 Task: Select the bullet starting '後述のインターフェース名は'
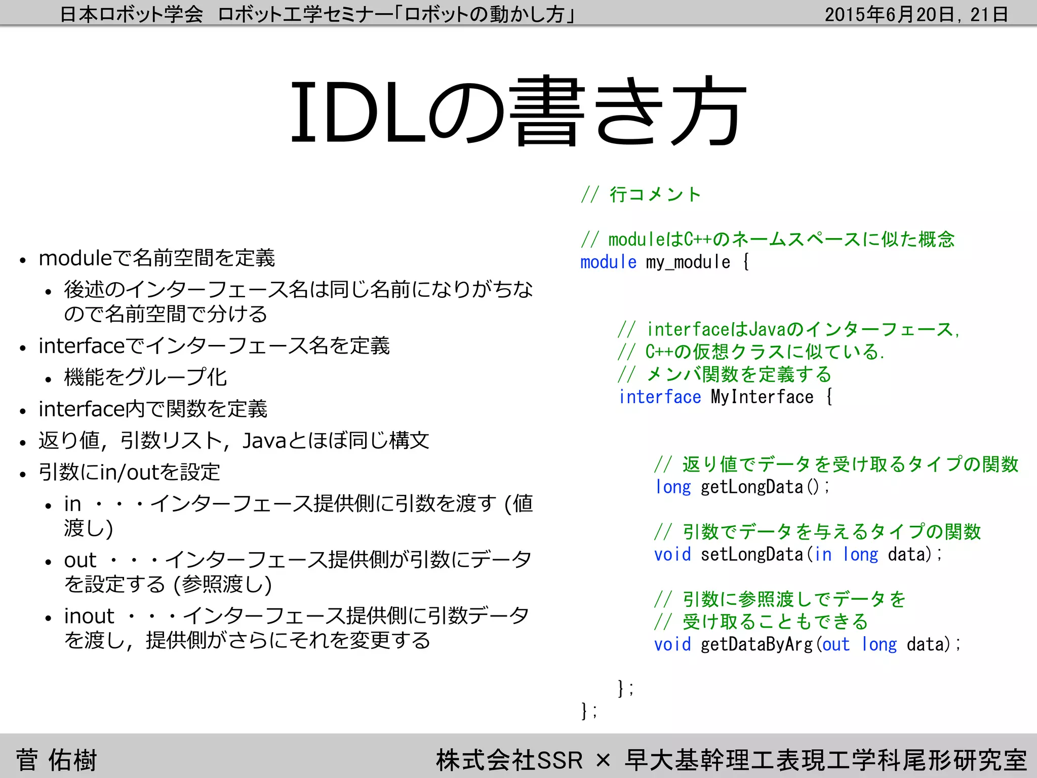point(299,302)
